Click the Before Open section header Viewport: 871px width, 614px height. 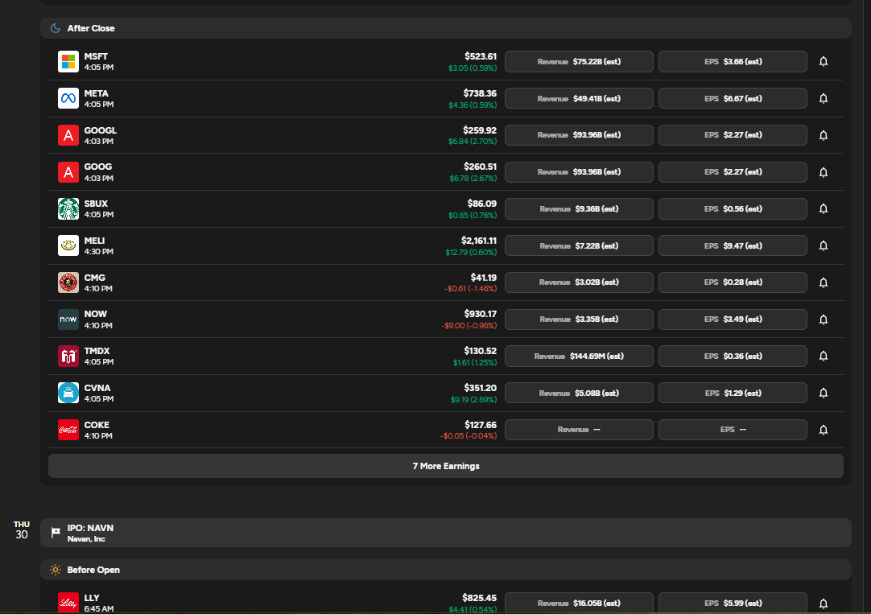tap(445, 570)
